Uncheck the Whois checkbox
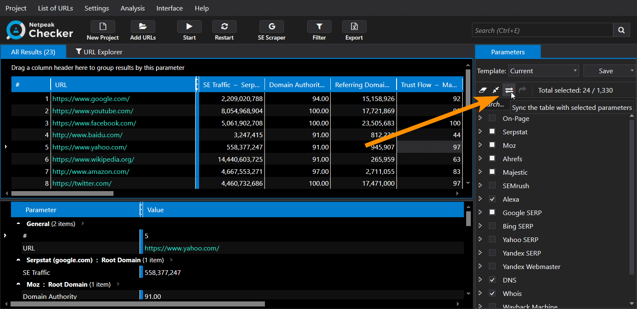The width and height of the screenshot is (637, 309). (x=492, y=293)
